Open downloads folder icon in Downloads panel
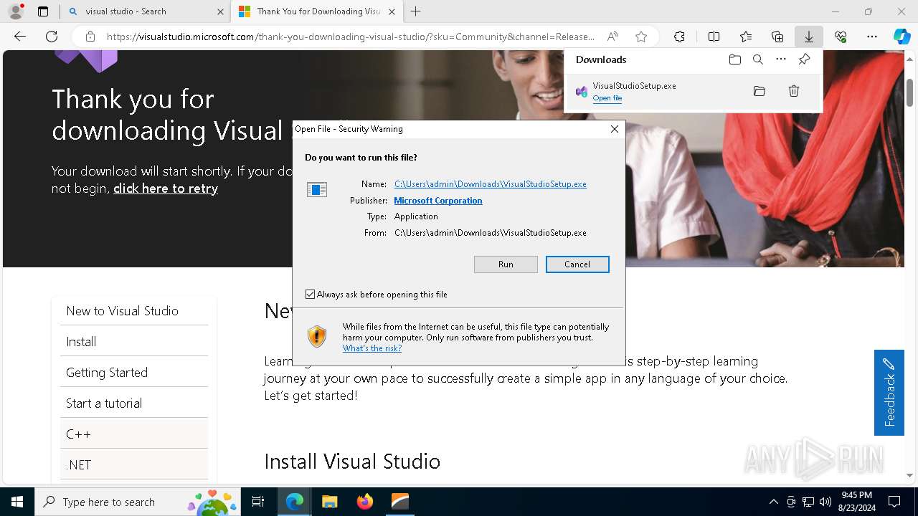Image resolution: width=918 pixels, height=516 pixels. (734, 59)
